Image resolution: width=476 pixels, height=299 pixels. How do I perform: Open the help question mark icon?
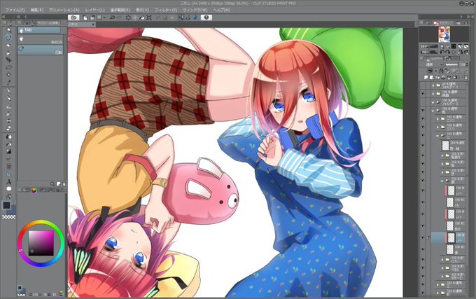(206, 18)
